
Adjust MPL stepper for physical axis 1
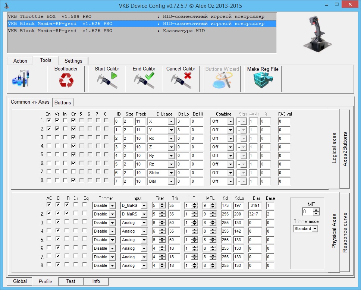[x=213, y=205]
